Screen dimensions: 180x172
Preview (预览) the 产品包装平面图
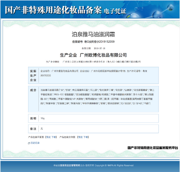pos(48,137)
